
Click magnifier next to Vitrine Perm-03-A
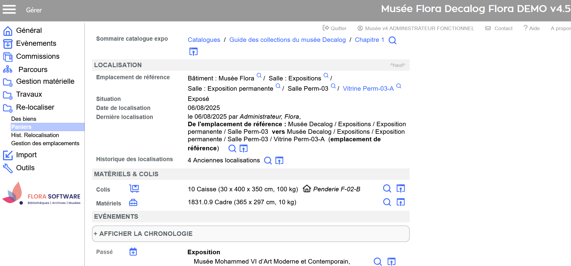point(399,86)
